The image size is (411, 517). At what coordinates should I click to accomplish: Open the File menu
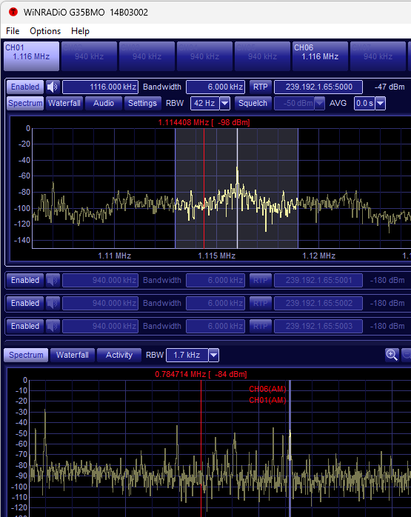(13, 31)
